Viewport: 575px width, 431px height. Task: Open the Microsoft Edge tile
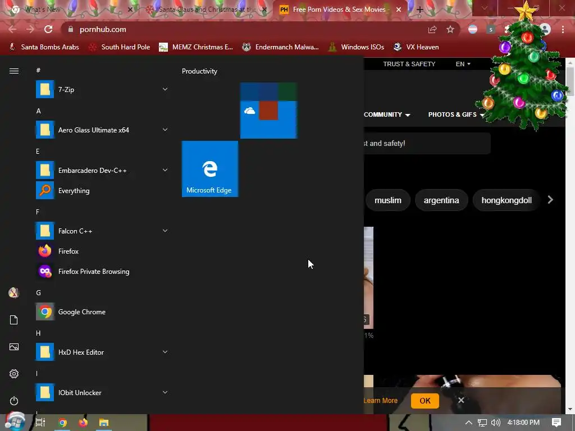[210, 168]
